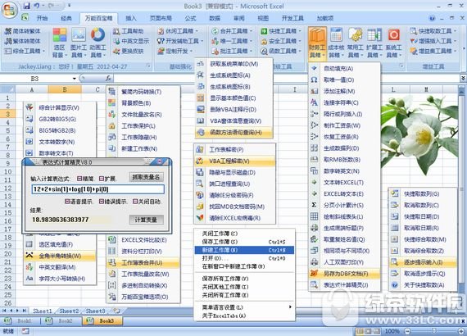Toggle the 精简 checkbox

tap(79, 179)
